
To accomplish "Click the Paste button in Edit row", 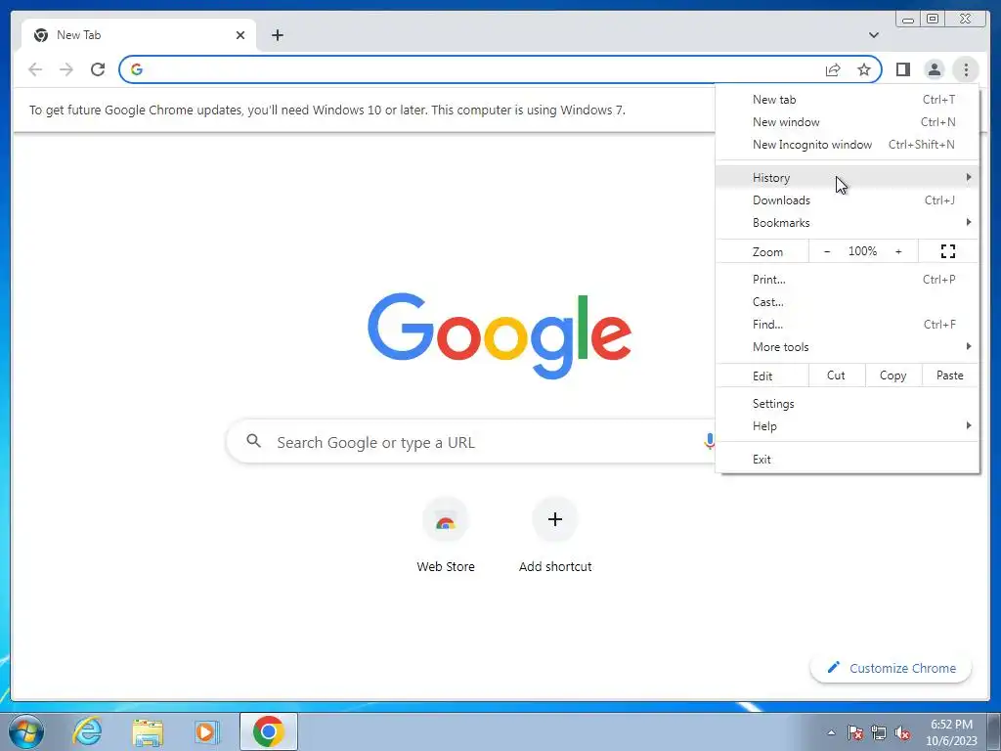I will point(950,375).
